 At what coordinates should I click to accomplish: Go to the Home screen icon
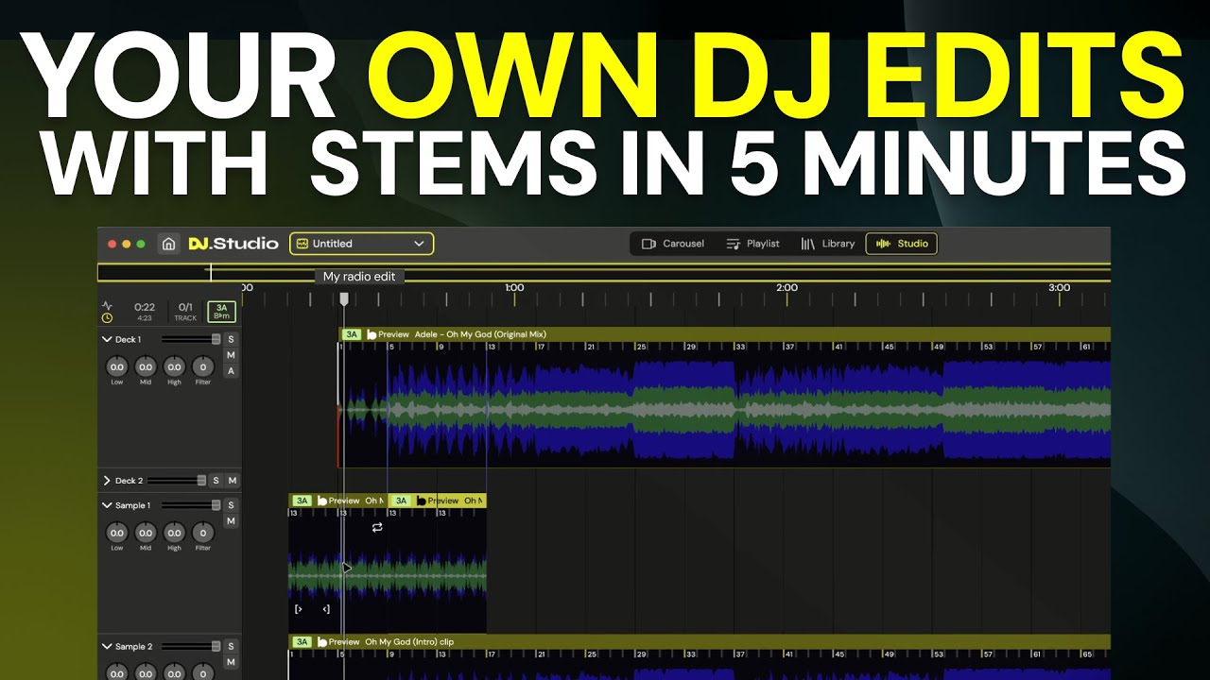click(168, 244)
